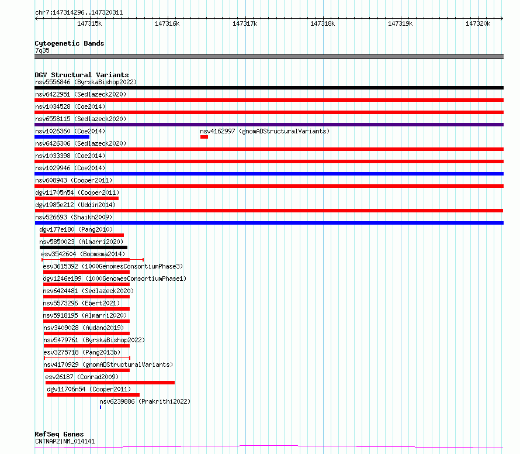
Task: Click the dgv11705n54 (Cooper2011) red bar
Action: click(77, 198)
